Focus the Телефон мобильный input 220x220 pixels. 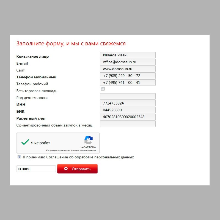[128, 76]
